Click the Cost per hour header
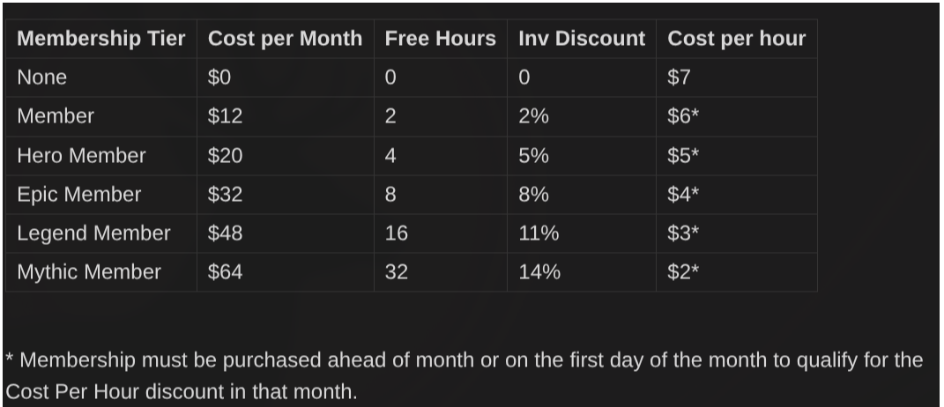The width and height of the screenshot is (944, 407). pos(737,39)
